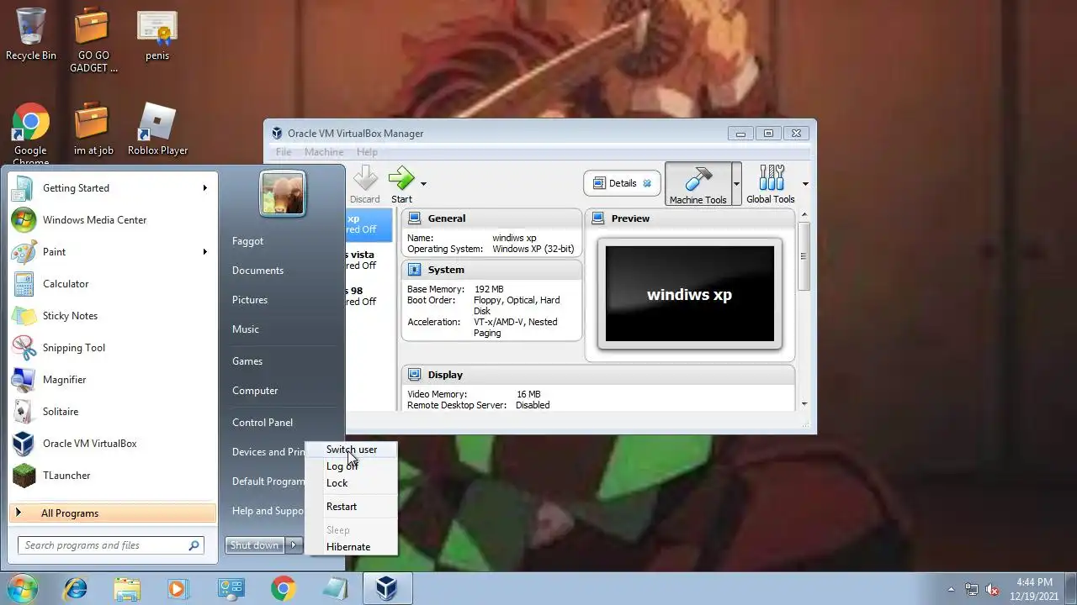Open Calculator from the Start menu
This screenshot has height=605, width=1077.
click(112, 284)
